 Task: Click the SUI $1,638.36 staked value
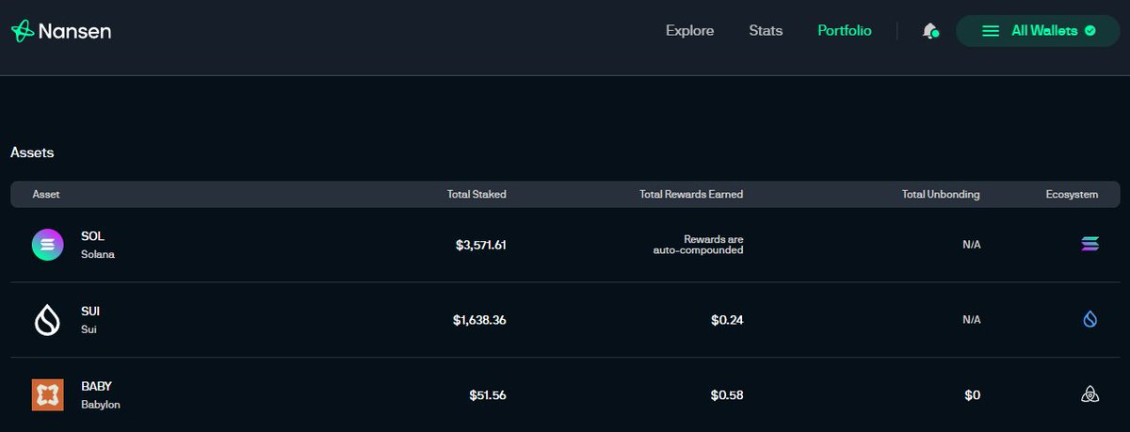(x=479, y=320)
